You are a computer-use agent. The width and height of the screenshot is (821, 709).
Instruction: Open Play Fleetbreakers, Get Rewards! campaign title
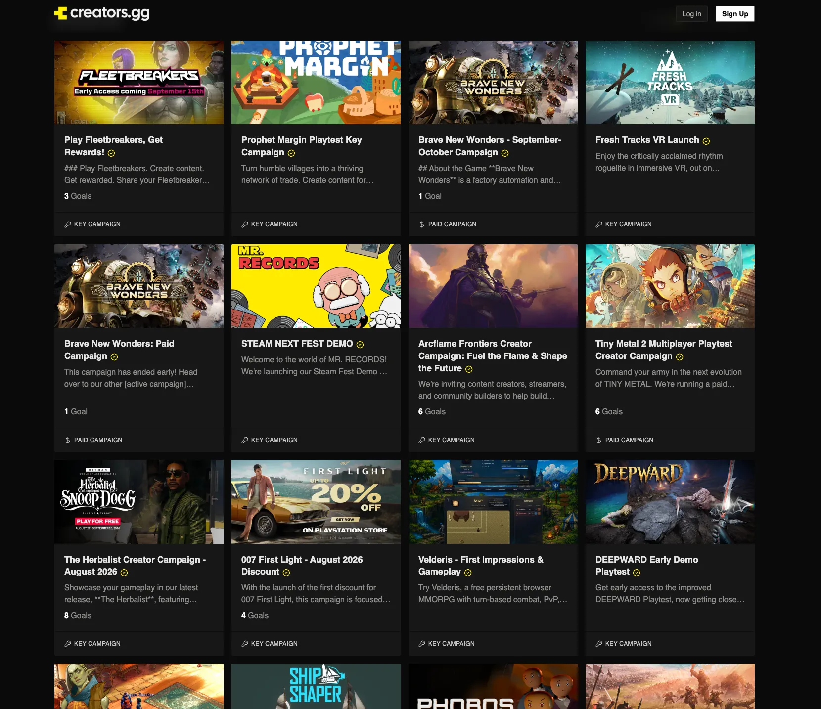pos(113,146)
